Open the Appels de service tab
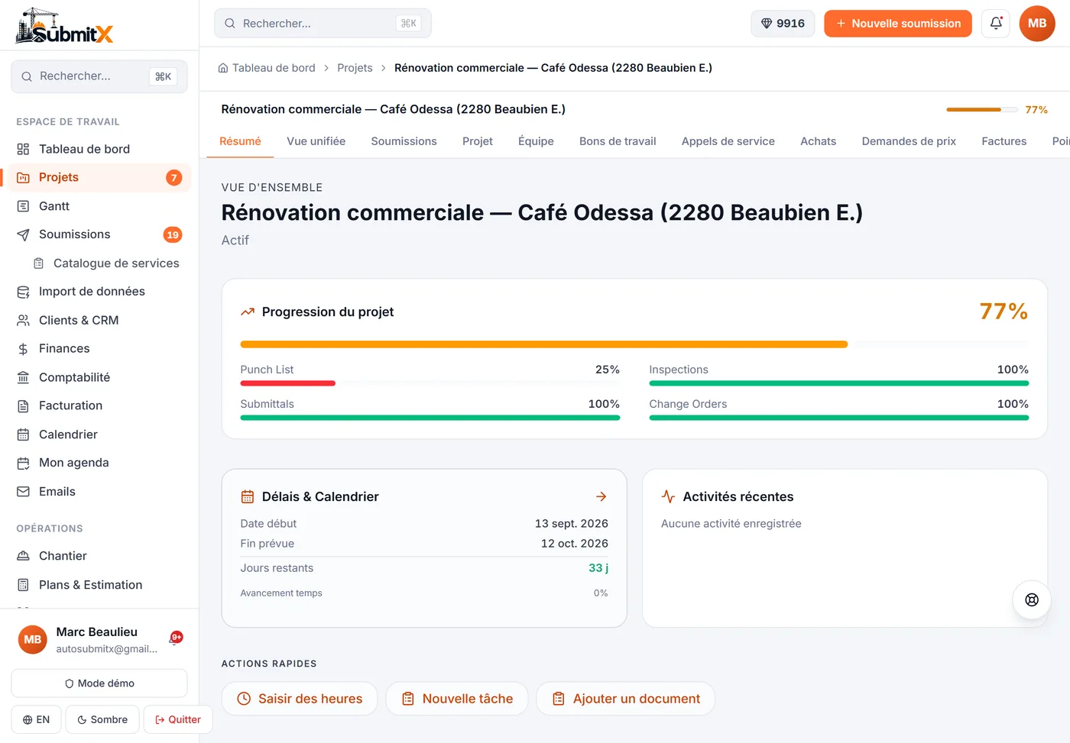The height and width of the screenshot is (743, 1070). [x=728, y=141]
